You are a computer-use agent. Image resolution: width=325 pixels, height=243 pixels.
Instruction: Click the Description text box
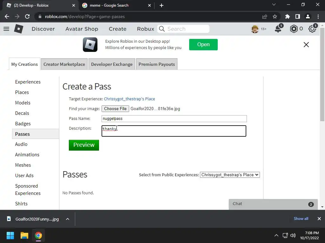click(x=174, y=131)
